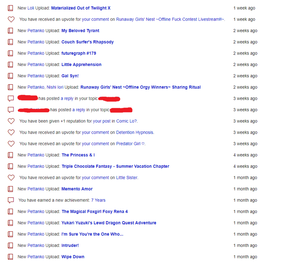Open the Wipe Down upload link

(73, 257)
